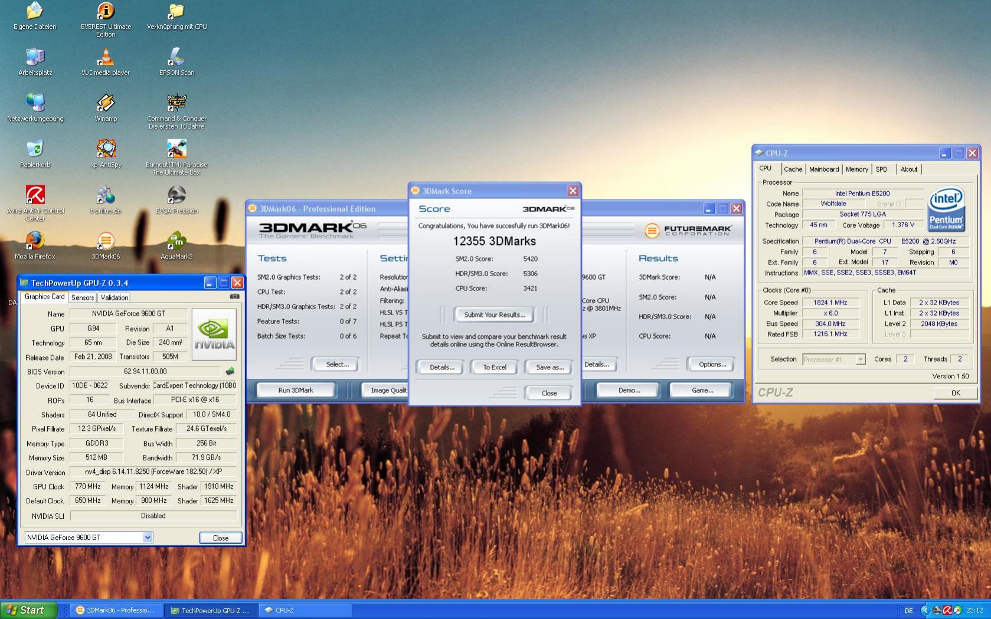991x619 pixels.
Task: Click the Windows Start button
Action: (29, 610)
